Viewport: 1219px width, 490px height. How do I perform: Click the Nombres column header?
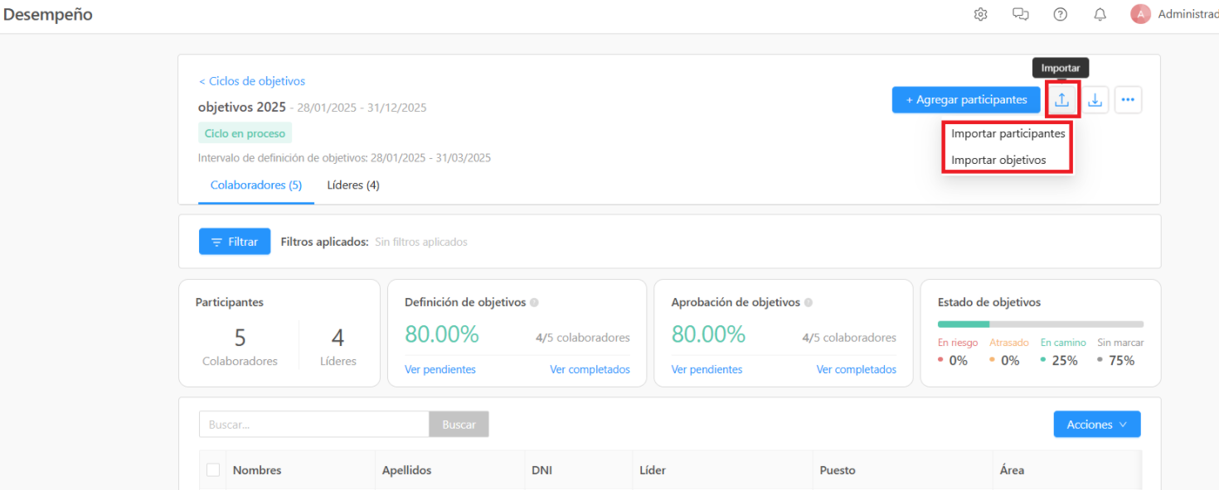pyautogui.click(x=257, y=470)
